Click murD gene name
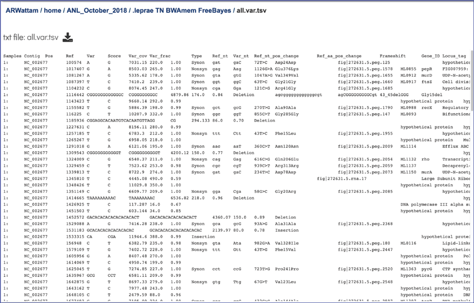 [x=426, y=75]
